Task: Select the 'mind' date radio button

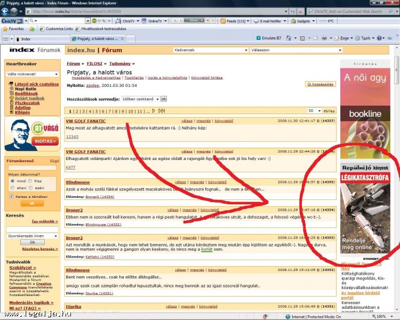Action: click(x=12, y=181)
